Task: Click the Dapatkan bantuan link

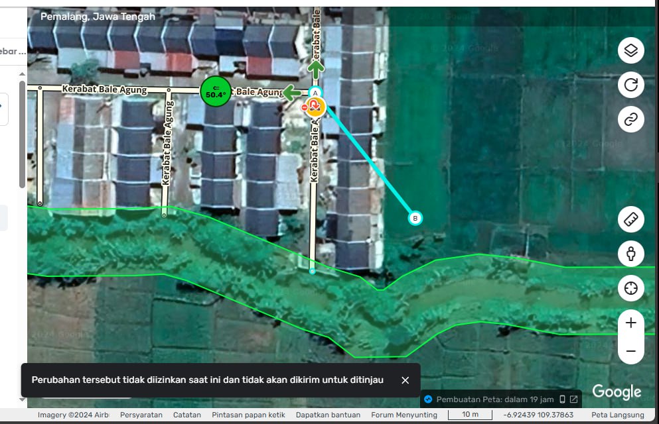Action: click(x=328, y=415)
